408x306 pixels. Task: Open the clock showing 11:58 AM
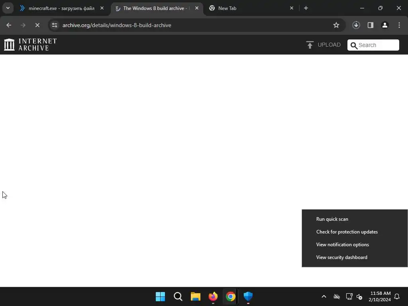380,296
